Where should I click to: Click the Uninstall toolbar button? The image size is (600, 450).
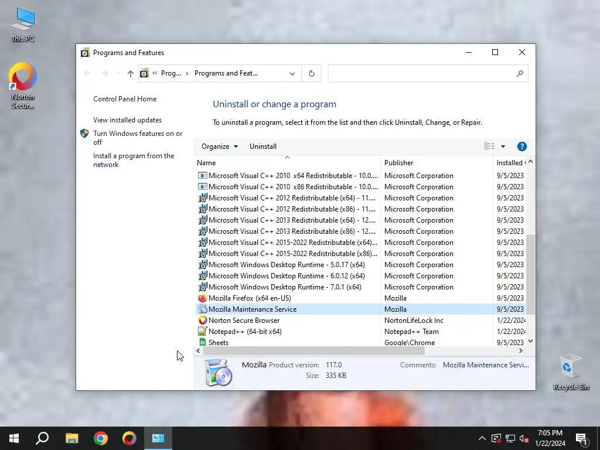pyautogui.click(x=263, y=146)
